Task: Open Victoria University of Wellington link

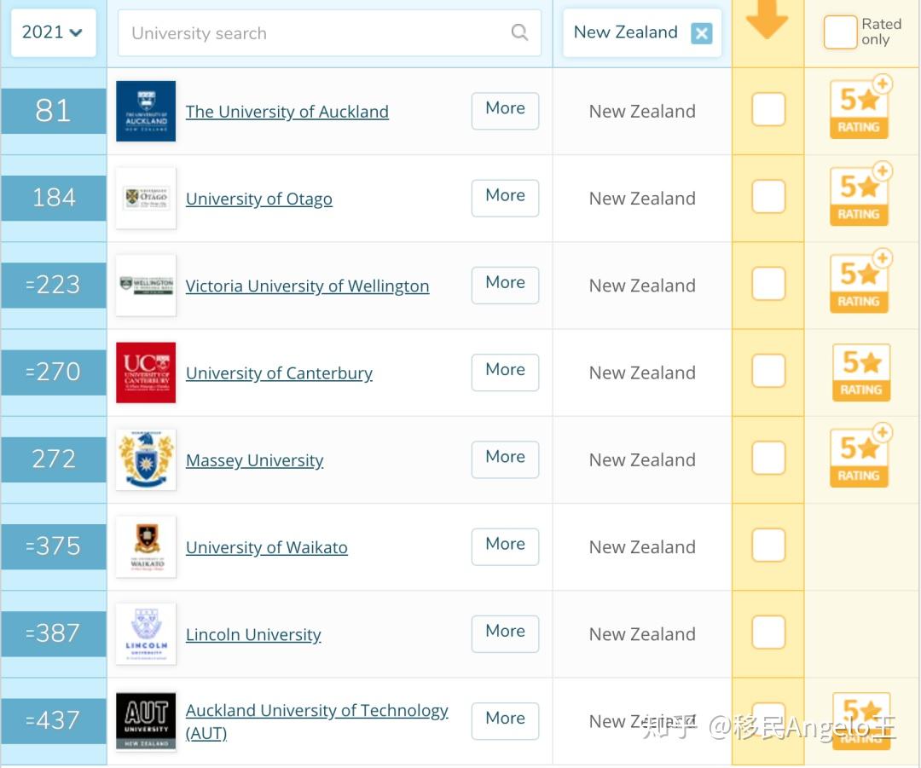Action: pyautogui.click(x=307, y=286)
